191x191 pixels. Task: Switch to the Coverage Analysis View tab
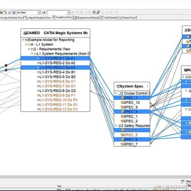pos(11,17)
